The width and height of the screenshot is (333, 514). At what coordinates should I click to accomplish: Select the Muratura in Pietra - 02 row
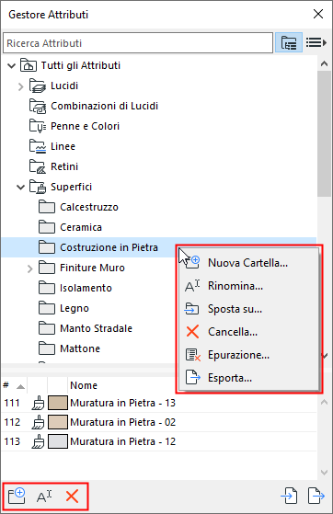[x=159, y=422]
